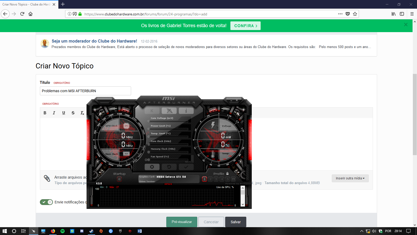Image resolution: width=417 pixels, height=235 pixels.
Task: Reset Afterburner settings with the circular arrow button
Action: click(169, 167)
